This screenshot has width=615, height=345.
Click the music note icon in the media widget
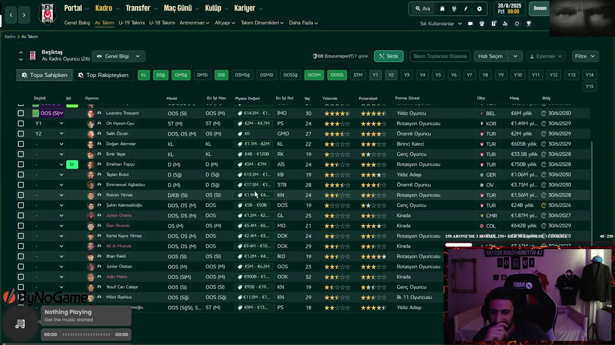point(20,324)
